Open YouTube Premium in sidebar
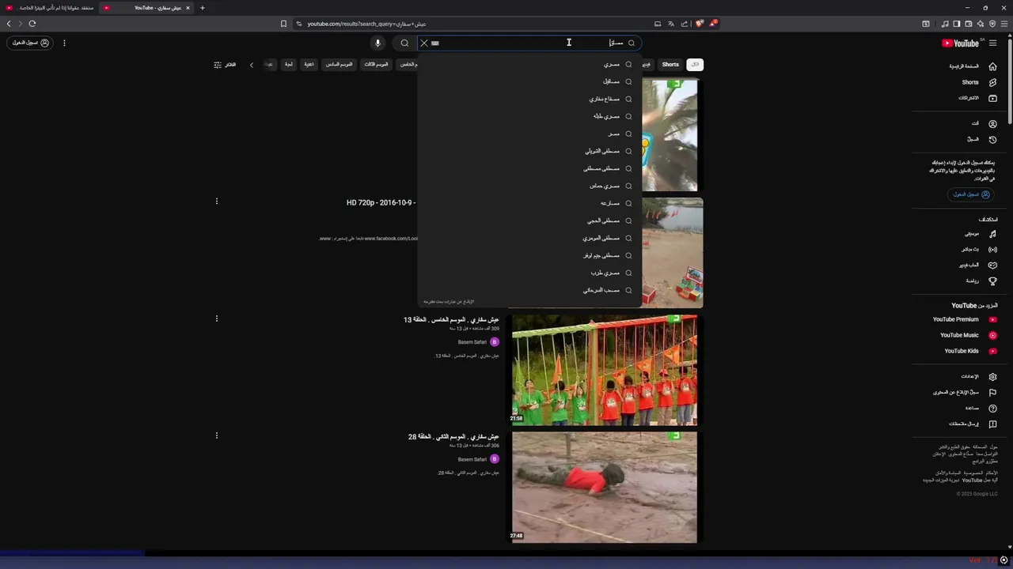This screenshot has height=569, width=1013. click(964, 319)
